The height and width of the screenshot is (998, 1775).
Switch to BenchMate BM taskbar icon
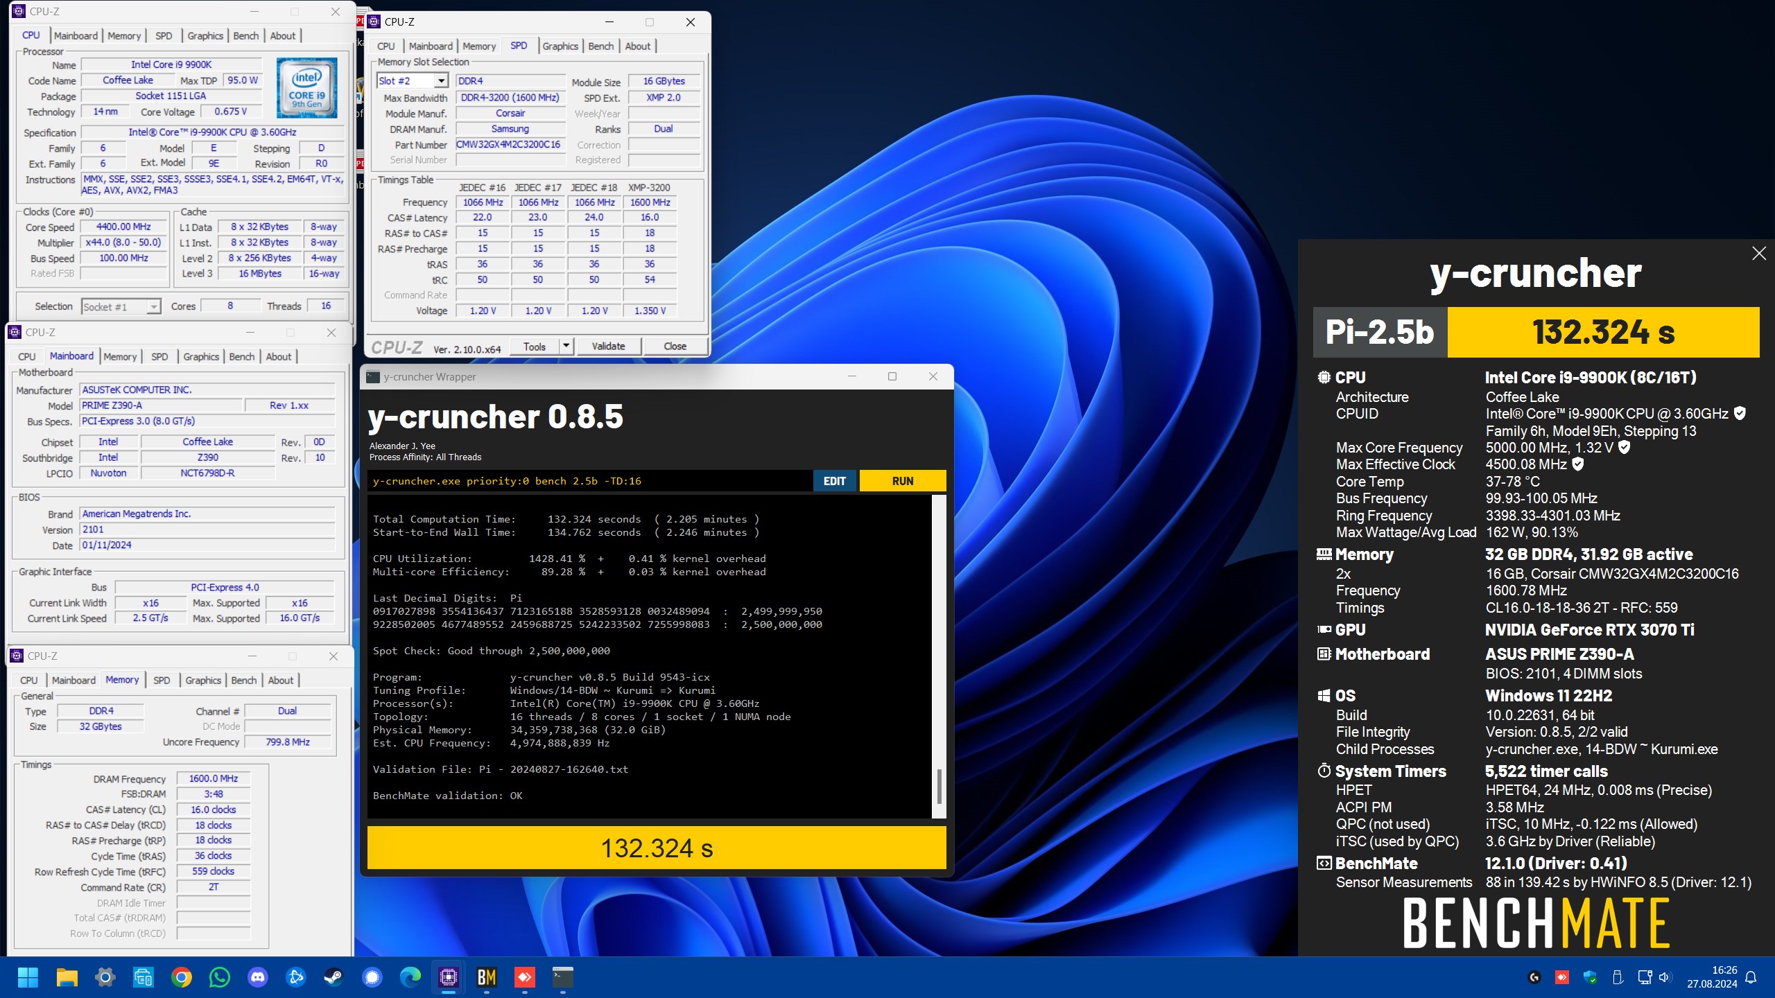487,977
